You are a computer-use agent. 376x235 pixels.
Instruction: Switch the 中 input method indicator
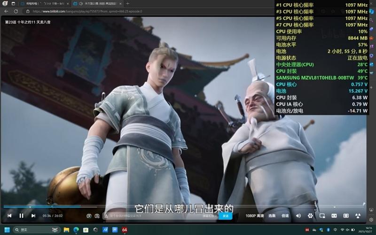(335, 230)
